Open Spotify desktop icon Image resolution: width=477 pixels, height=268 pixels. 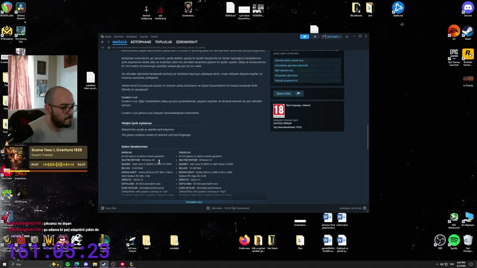click(454, 242)
